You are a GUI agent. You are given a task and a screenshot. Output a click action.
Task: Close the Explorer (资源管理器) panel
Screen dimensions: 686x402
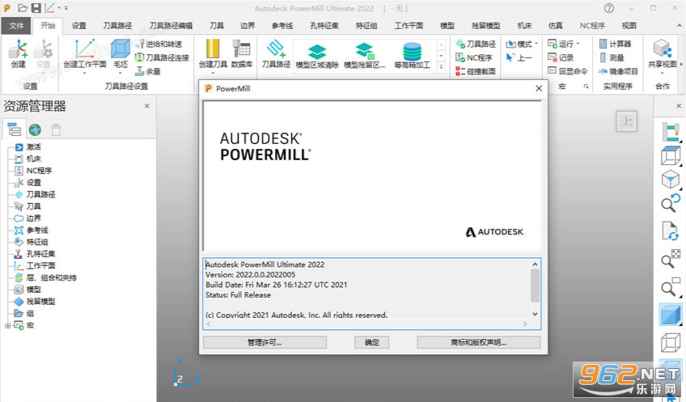point(147,106)
